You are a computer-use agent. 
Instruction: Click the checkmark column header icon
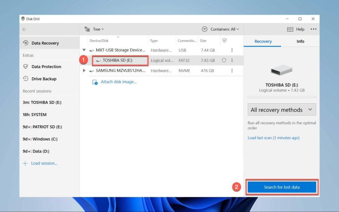tap(224, 40)
